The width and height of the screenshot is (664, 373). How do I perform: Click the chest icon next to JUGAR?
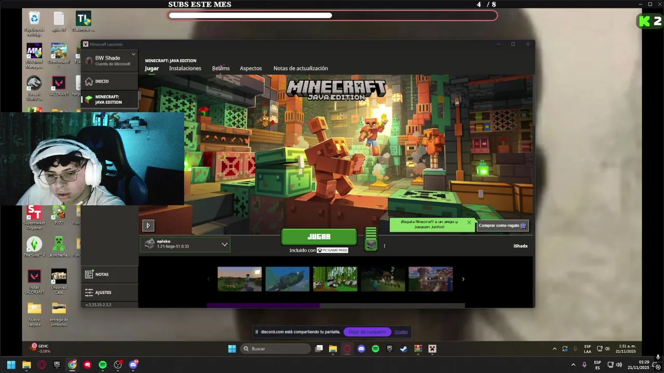pyautogui.click(x=370, y=239)
